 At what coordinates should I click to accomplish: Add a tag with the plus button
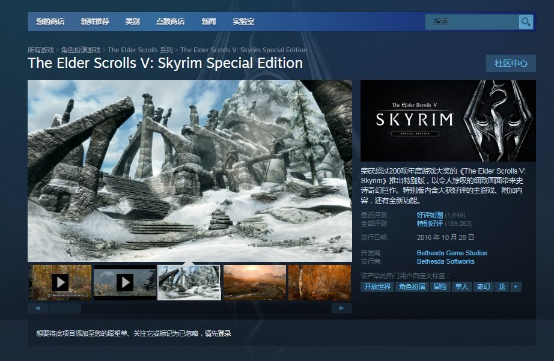516,287
